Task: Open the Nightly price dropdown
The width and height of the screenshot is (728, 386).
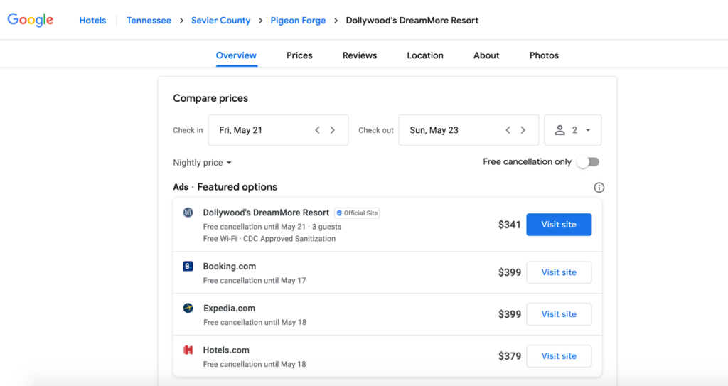Action: coord(203,163)
